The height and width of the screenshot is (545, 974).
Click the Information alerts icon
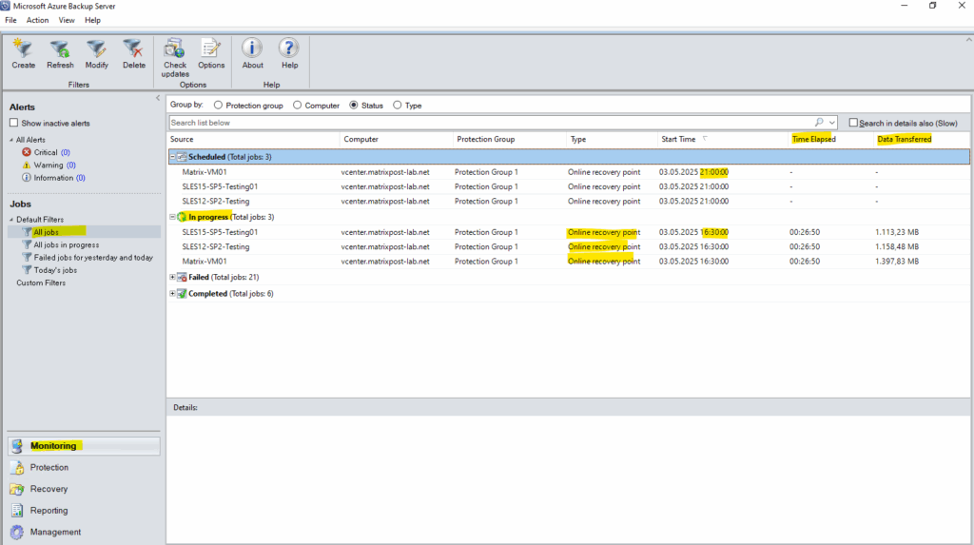(26, 178)
